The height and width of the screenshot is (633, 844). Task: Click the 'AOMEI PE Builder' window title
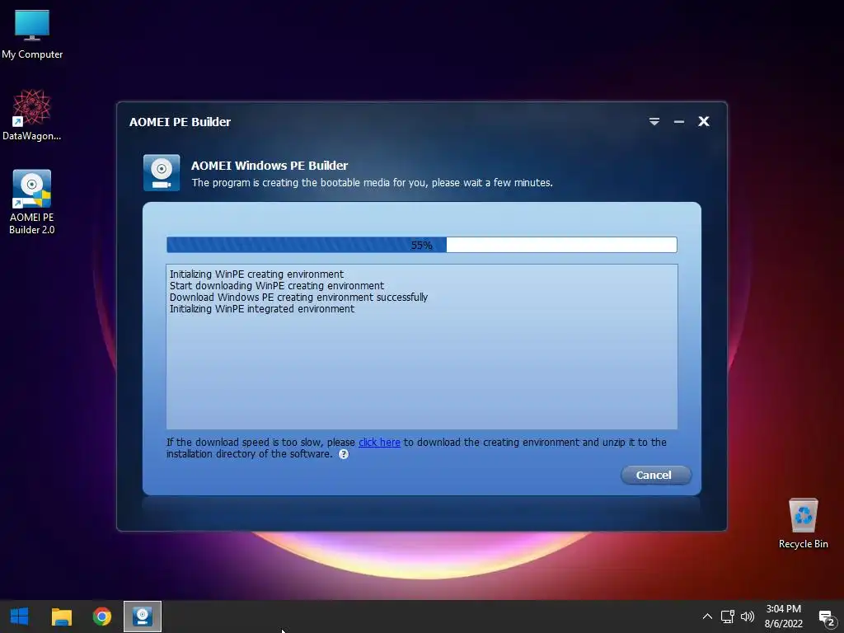click(180, 122)
